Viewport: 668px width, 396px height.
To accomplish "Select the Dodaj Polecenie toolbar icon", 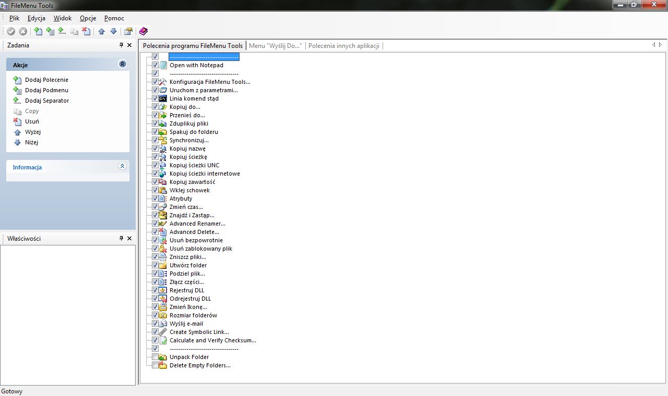I will click(39, 31).
